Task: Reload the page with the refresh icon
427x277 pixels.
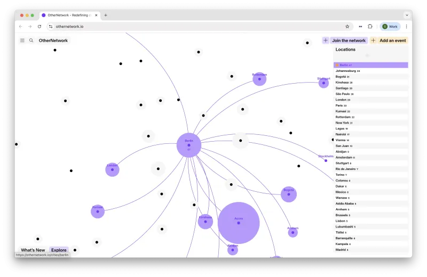Action: (x=39, y=26)
